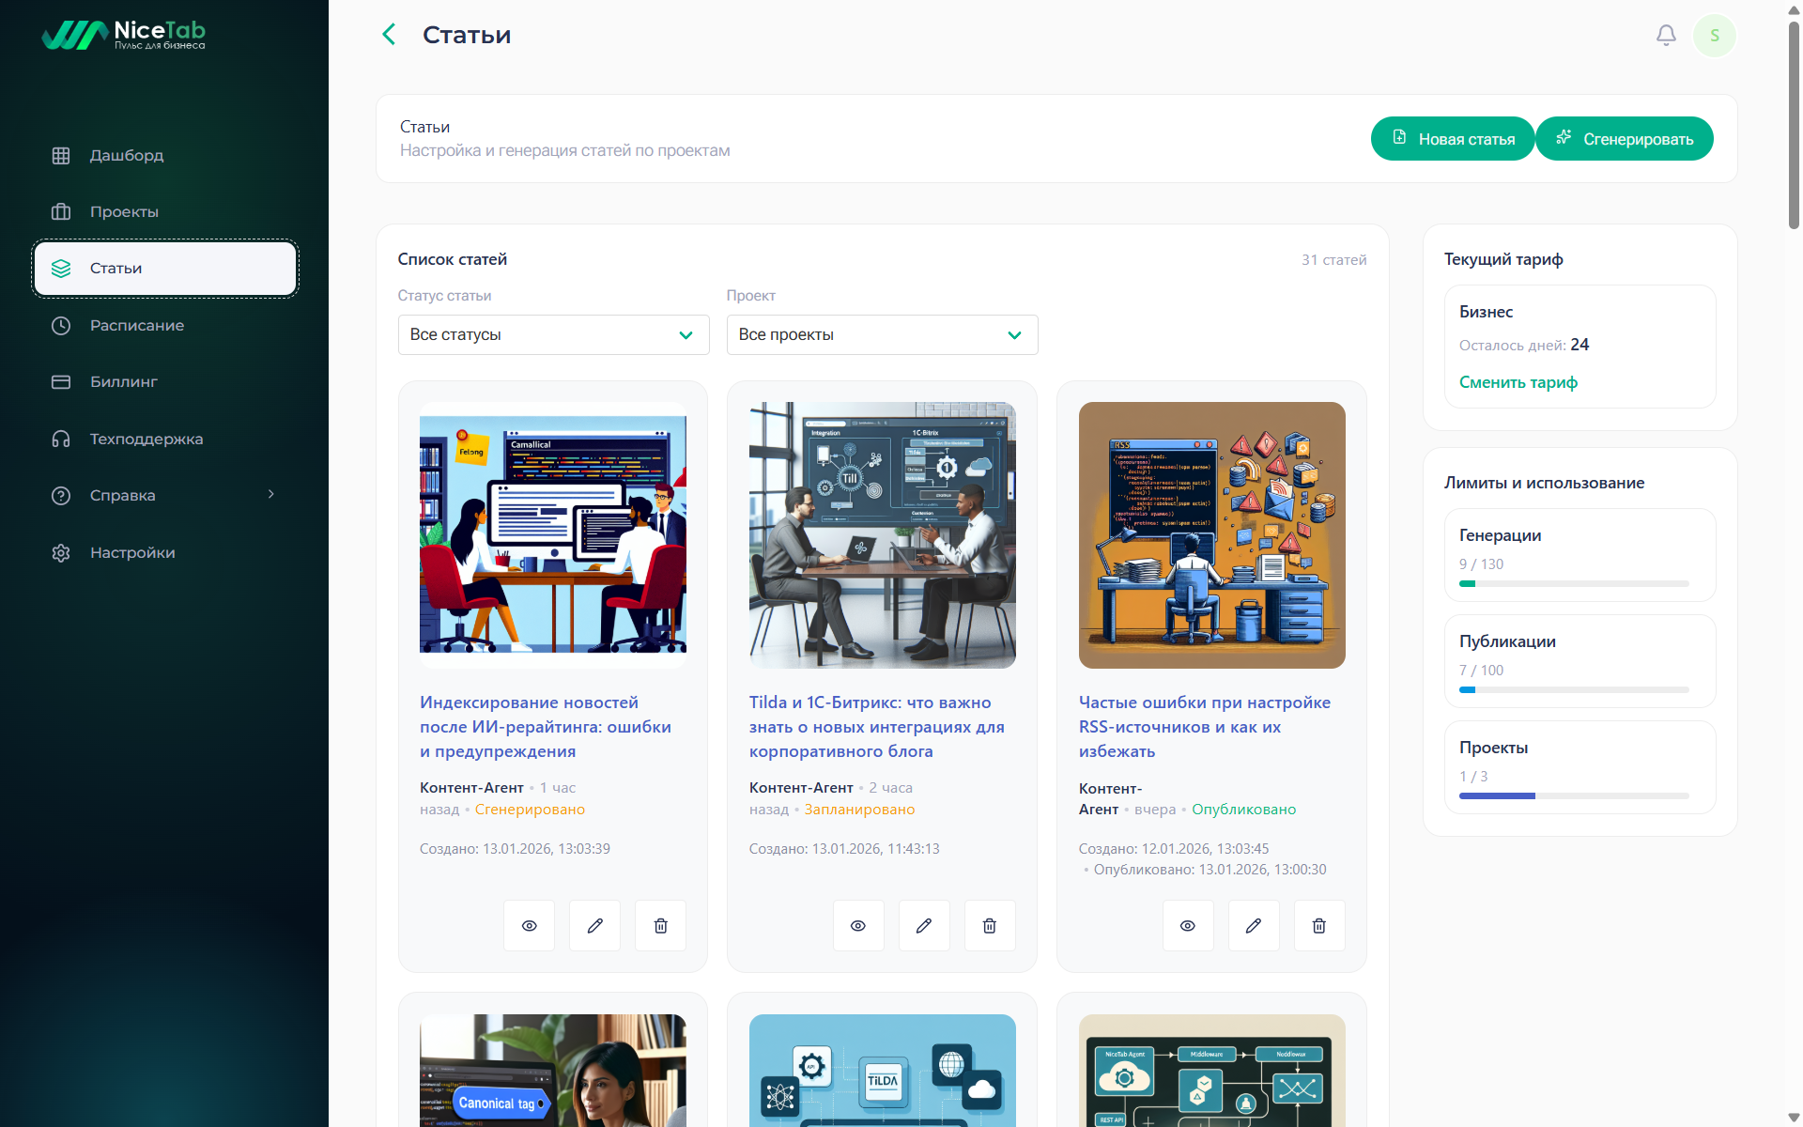Delete the Частые ошибки RSS article
This screenshot has height=1127, width=1803.
click(1319, 925)
